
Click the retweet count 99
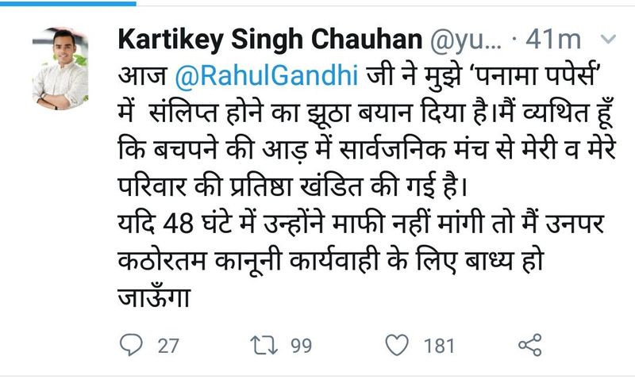tap(299, 346)
